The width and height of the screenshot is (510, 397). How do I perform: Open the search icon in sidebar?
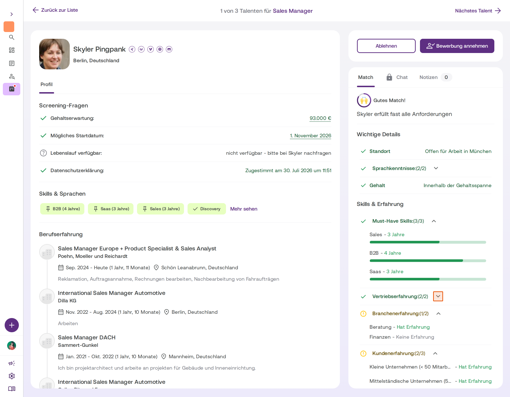[x=12, y=37]
